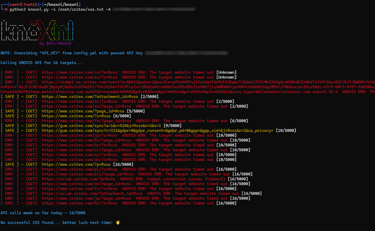The image size is (375, 231).
Task: Click the ailab.criteo.com/?p=Rxss URL
Action: point(78,179)
